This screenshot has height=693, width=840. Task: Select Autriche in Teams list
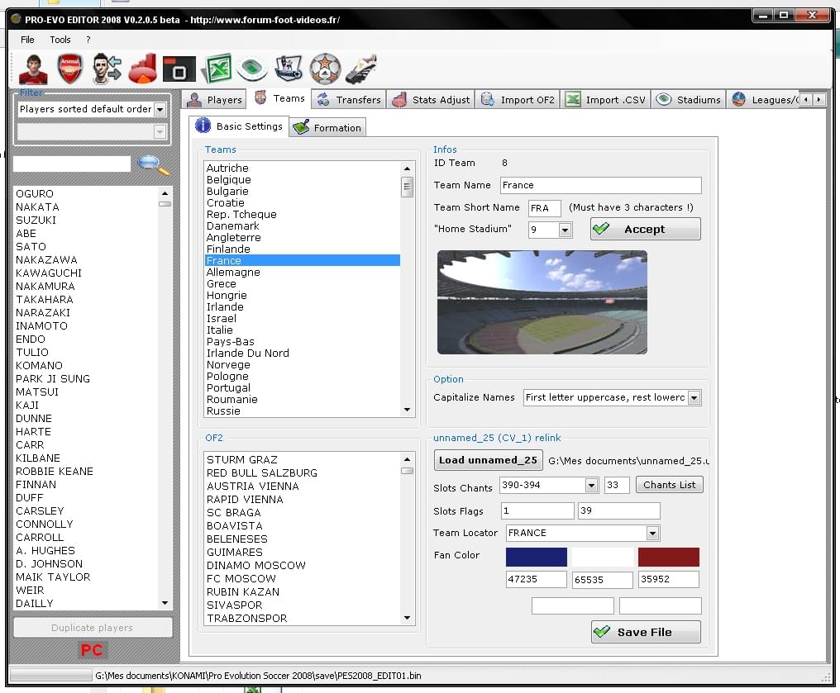tap(303, 168)
